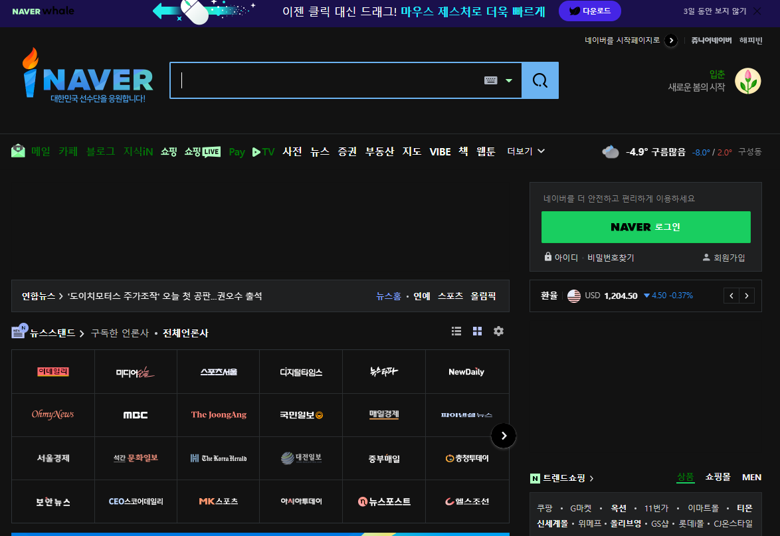Click the cloudy weather icon
This screenshot has width=780, height=536.
point(611,151)
